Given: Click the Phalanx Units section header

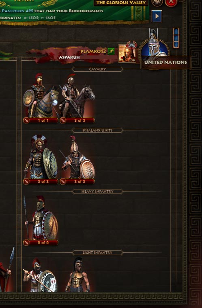Looking at the screenshot, I should [97, 130].
